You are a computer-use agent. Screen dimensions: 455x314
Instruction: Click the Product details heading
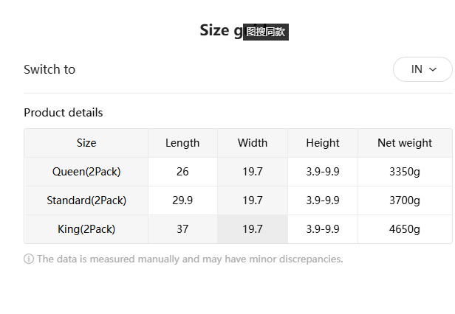[x=64, y=113]
